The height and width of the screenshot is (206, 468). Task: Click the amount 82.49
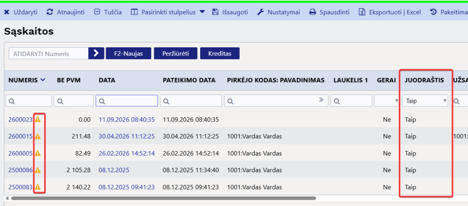[83, 153]
